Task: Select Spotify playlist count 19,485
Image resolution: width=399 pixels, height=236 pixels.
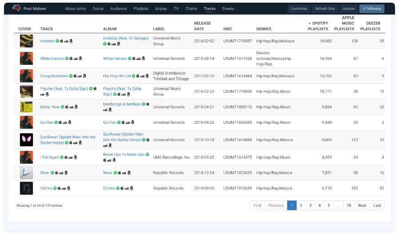Action: click(x=326, y=41)
